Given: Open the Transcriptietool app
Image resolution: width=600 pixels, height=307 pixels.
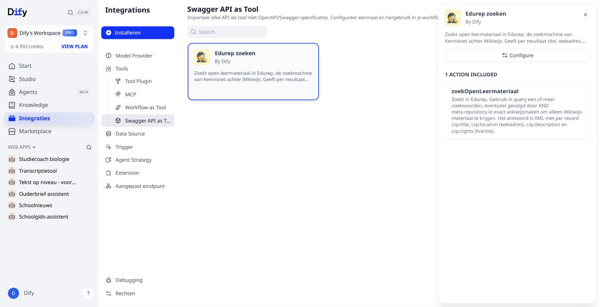Looking at the screenshot, I should pos(49,171).
